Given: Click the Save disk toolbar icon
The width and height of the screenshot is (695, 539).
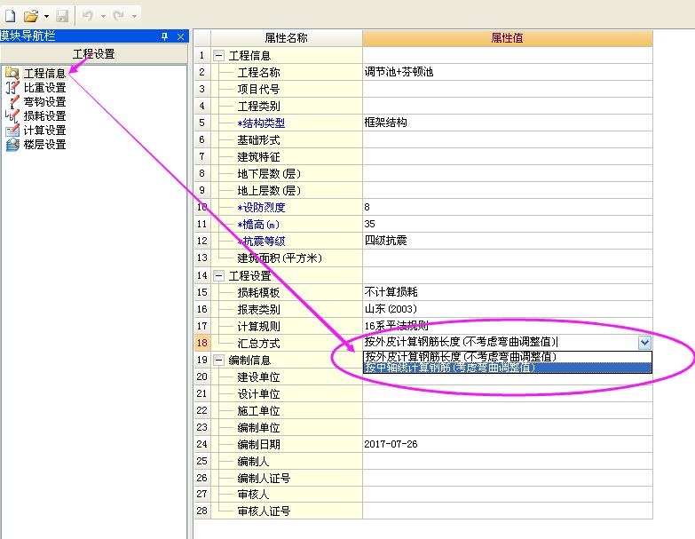Looking at the screenshot, I should [62, 16].
